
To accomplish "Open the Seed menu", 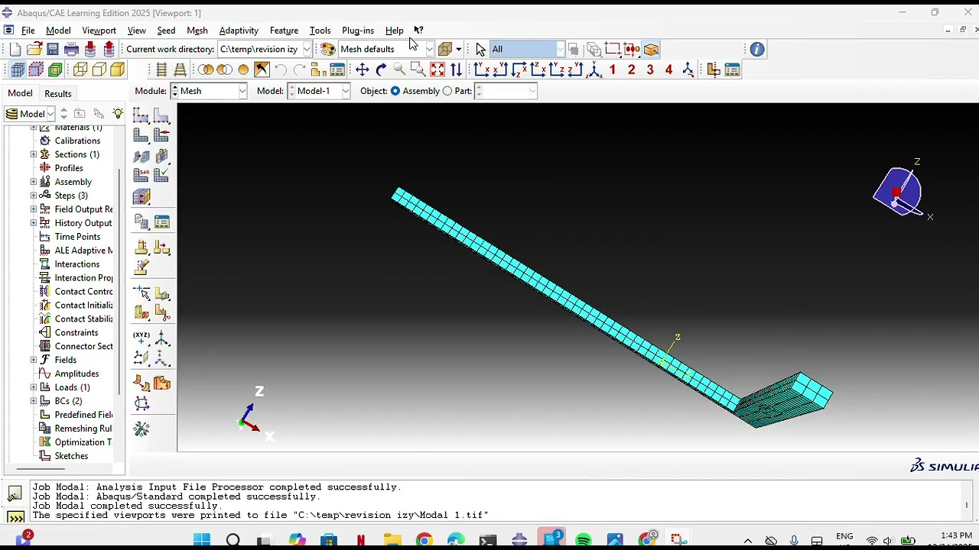I will coord(166,31).
